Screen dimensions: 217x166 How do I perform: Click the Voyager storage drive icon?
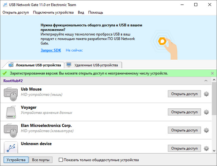click(11, 112)
